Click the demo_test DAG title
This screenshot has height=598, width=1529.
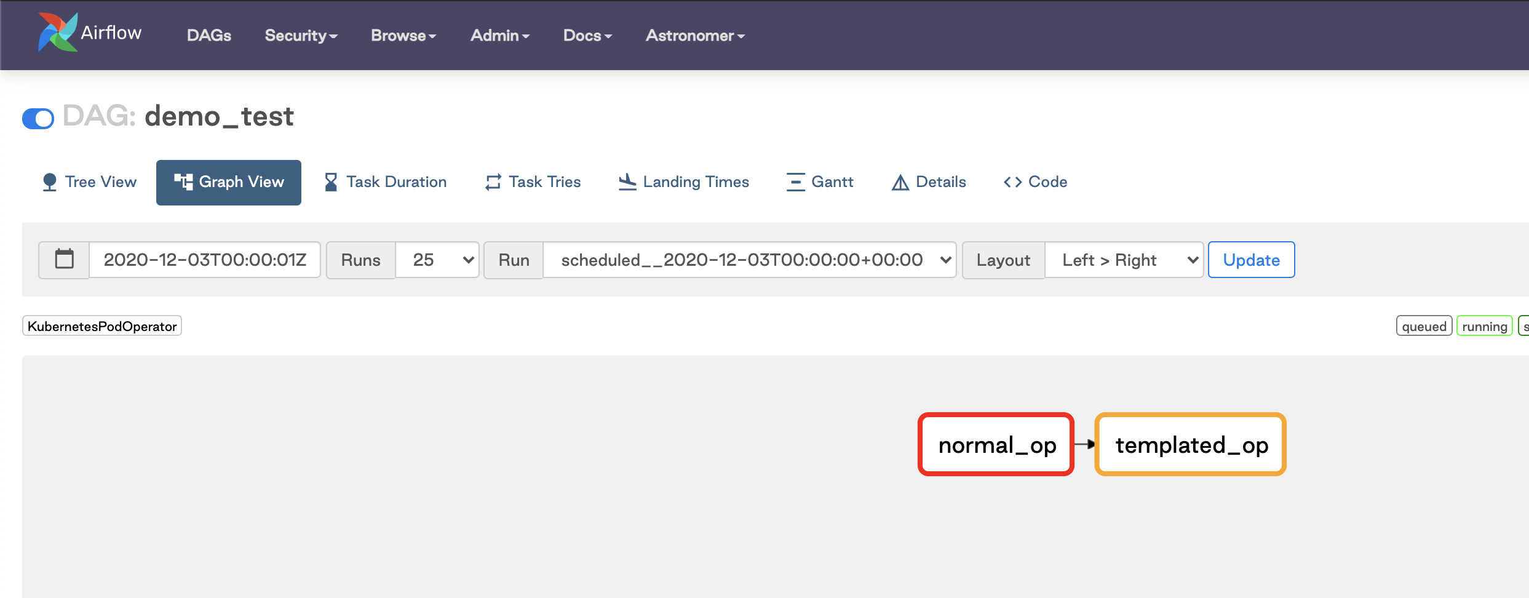(x=219, y=116)
